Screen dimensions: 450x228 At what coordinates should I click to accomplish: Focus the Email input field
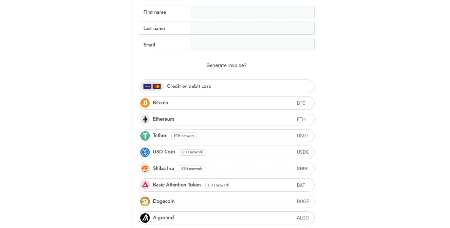pyautogui.click(x=253, y=44)
